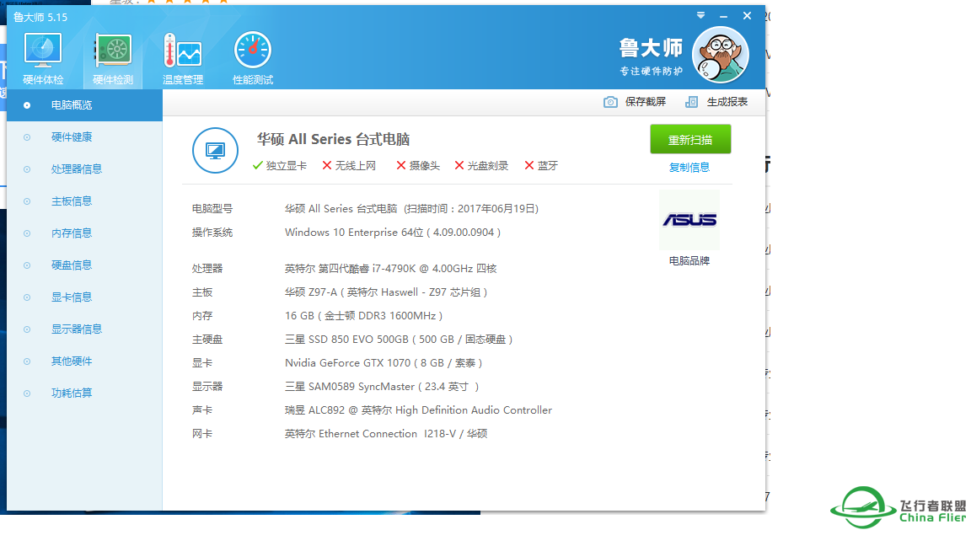This screenshot has height=546, width=971.
Task: Click the green check beside 独立显卡
Action: click(258, 165)
